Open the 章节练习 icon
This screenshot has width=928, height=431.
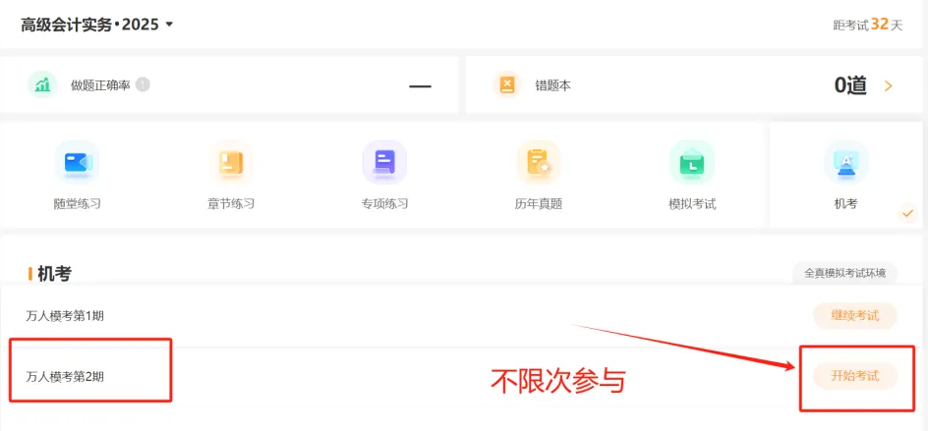(x=231, y=162)
